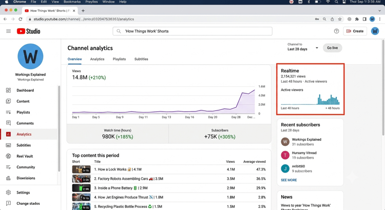
Task: Open How a Lock Works thumbnail
Action: tap(81, 169)
